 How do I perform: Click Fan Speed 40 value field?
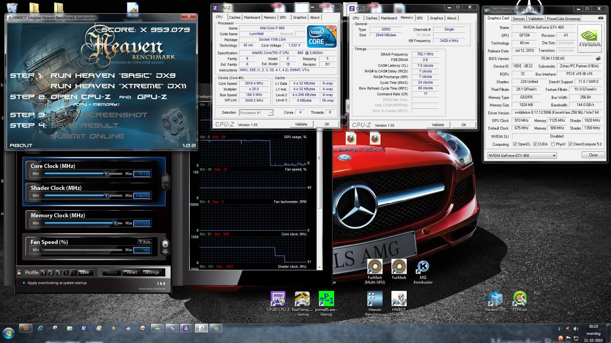tap(142, 250)
